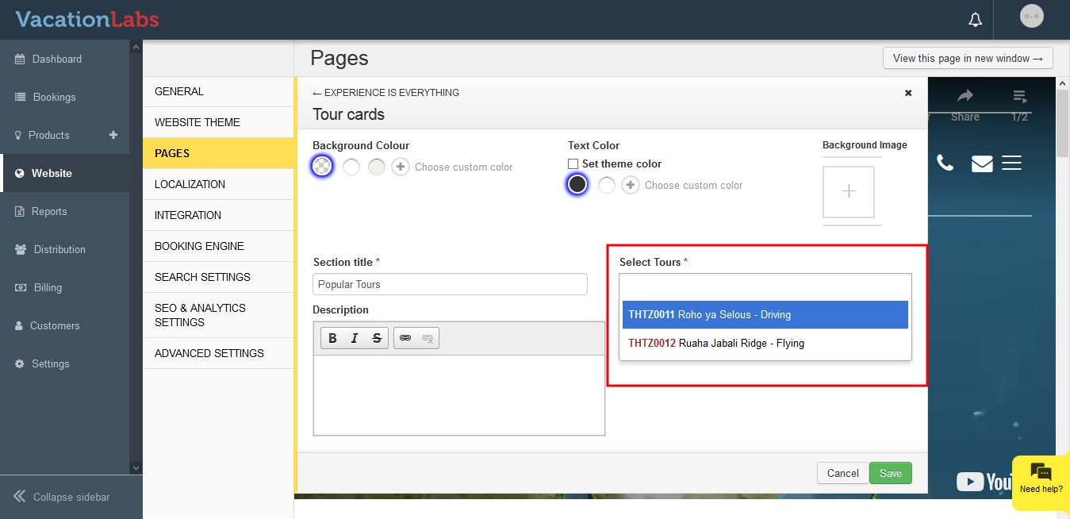The image size is (1070, 519).
Task: Choose custom background colour plus button
Action: click(x=401, y=167)
